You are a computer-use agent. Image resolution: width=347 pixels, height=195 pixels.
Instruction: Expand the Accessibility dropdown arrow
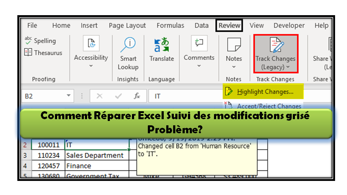91,66
